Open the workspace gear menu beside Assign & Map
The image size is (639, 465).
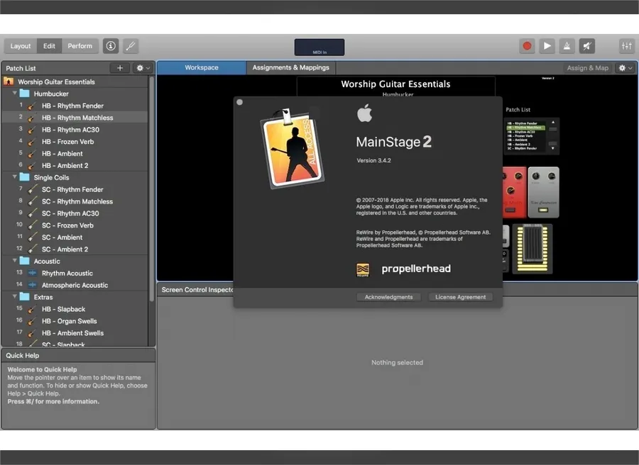click(625, 68)
